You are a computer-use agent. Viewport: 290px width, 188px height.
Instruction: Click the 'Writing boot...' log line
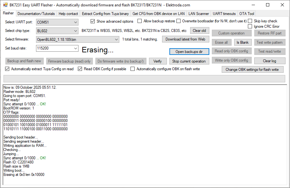pos(14,170)
